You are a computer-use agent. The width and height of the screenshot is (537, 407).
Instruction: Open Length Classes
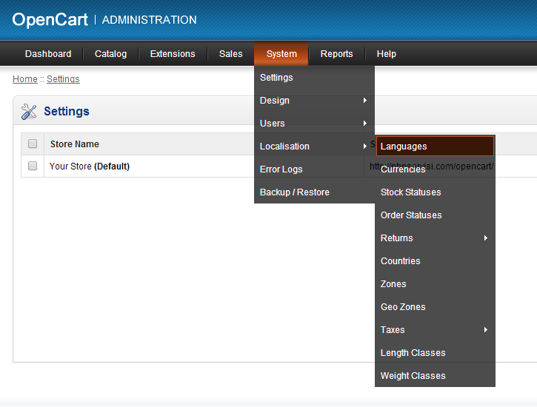pos(435,353)
